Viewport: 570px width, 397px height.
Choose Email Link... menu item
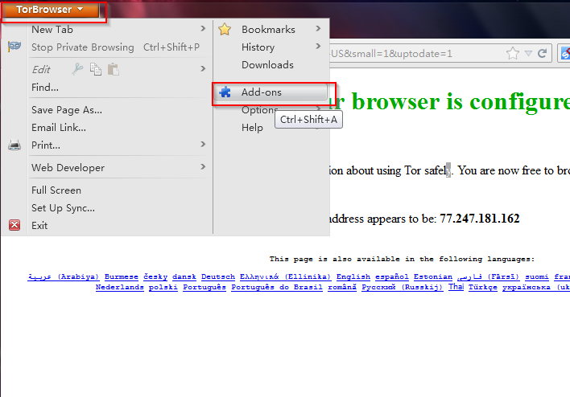pos(59,128)
